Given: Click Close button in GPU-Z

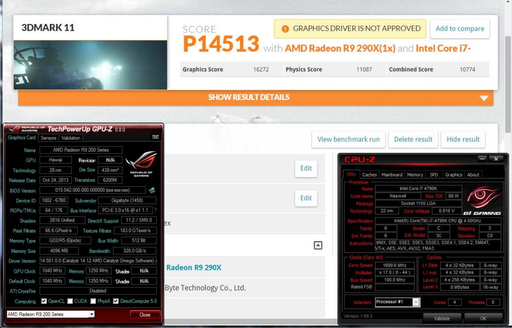Looking at the screenshot, I should pos(145,315).
